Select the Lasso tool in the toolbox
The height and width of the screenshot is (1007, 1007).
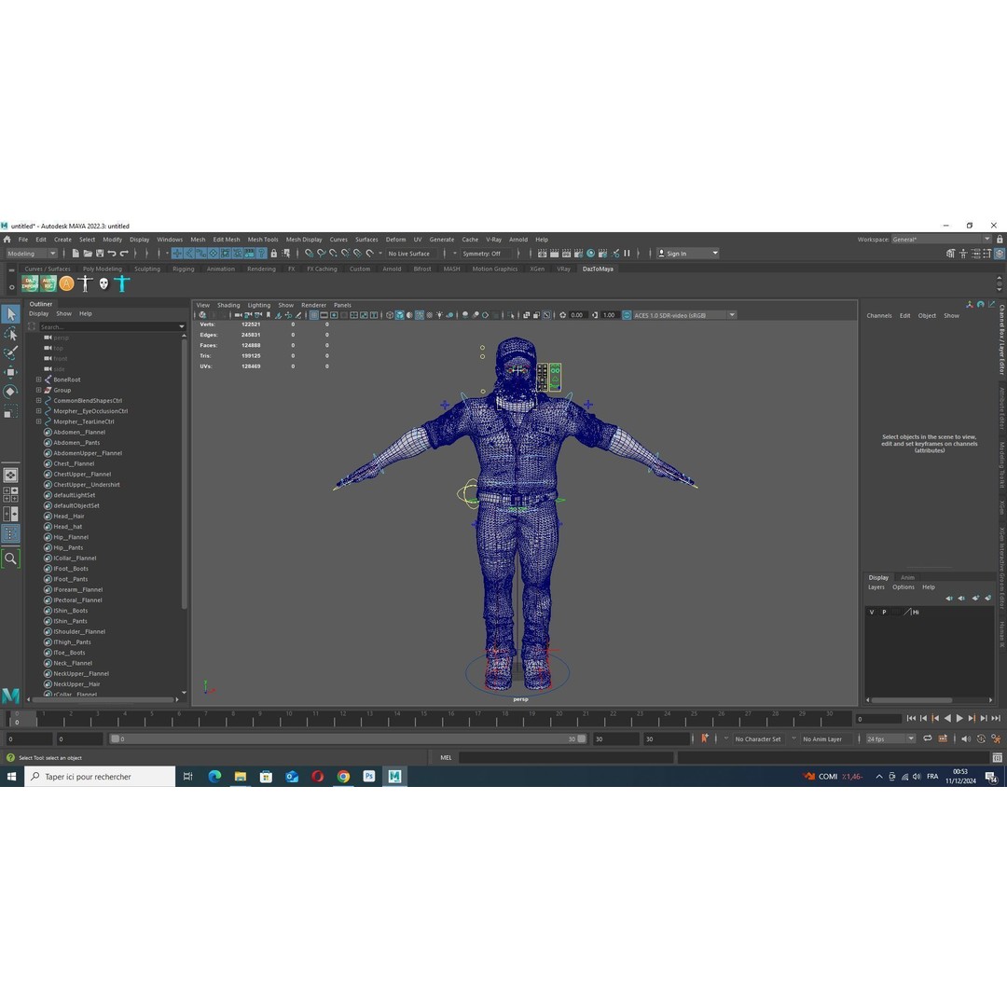click(x=11, y=334)
